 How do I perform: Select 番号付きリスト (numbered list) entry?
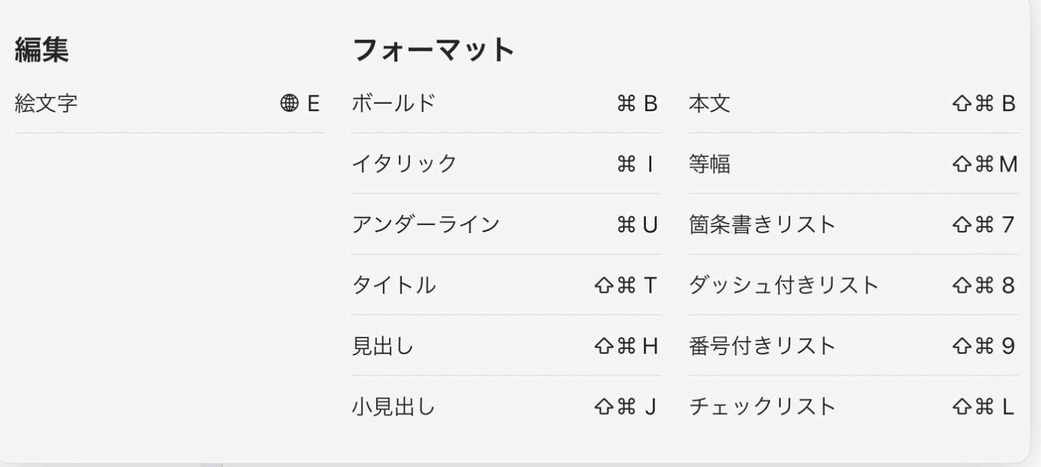(x=762, y=346)
